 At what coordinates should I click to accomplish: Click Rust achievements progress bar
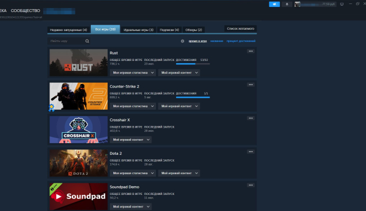point(193,64)
